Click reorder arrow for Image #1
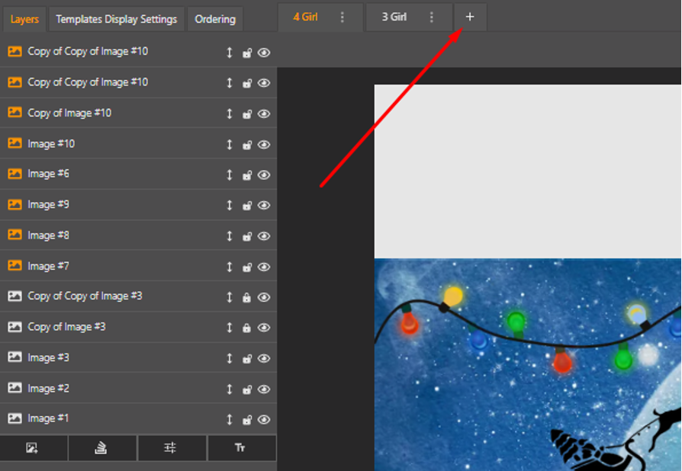The image size is (682, 471). pos(229,420)
